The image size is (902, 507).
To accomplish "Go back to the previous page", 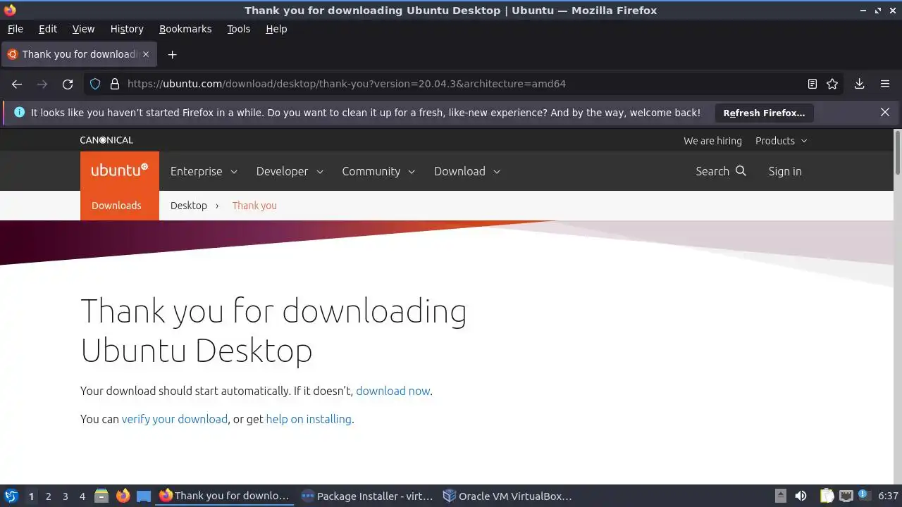I will tap(17, 84).
